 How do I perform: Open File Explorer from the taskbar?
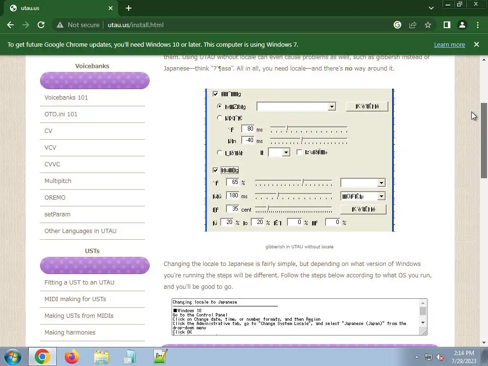pyautogui.click(x=102, y=356)
